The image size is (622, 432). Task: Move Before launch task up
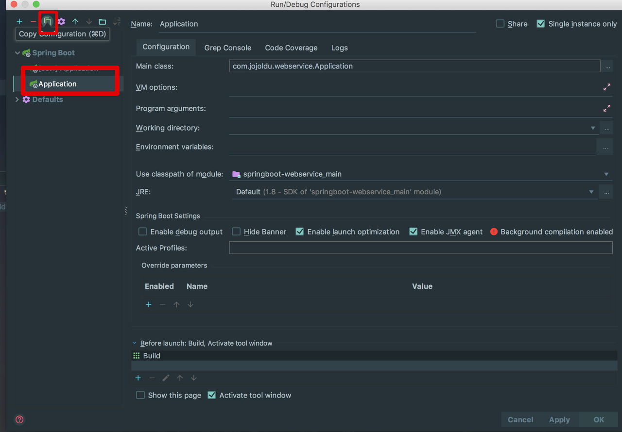pyautogui.click(x=180, y=378)
